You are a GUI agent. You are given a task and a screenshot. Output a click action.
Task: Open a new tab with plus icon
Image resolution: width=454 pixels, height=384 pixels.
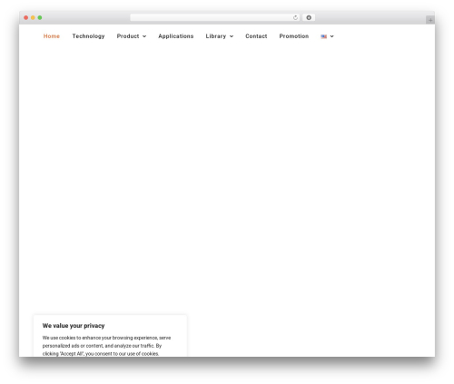click(430, 20)
